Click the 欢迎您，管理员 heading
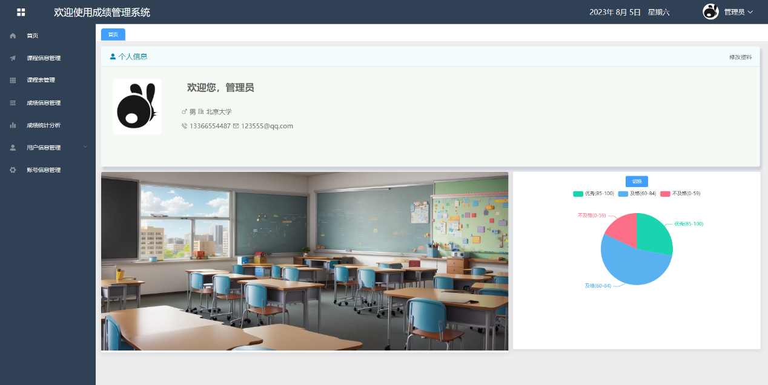 point(220,88)
